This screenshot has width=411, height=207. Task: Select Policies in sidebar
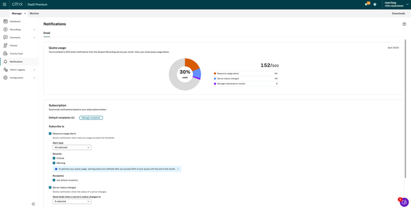click(x=14, y=45)
